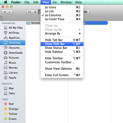Open Library folder in sidebar

pos(13,73)
